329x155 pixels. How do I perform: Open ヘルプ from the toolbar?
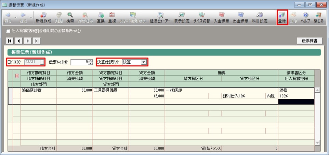click(305, 18)
